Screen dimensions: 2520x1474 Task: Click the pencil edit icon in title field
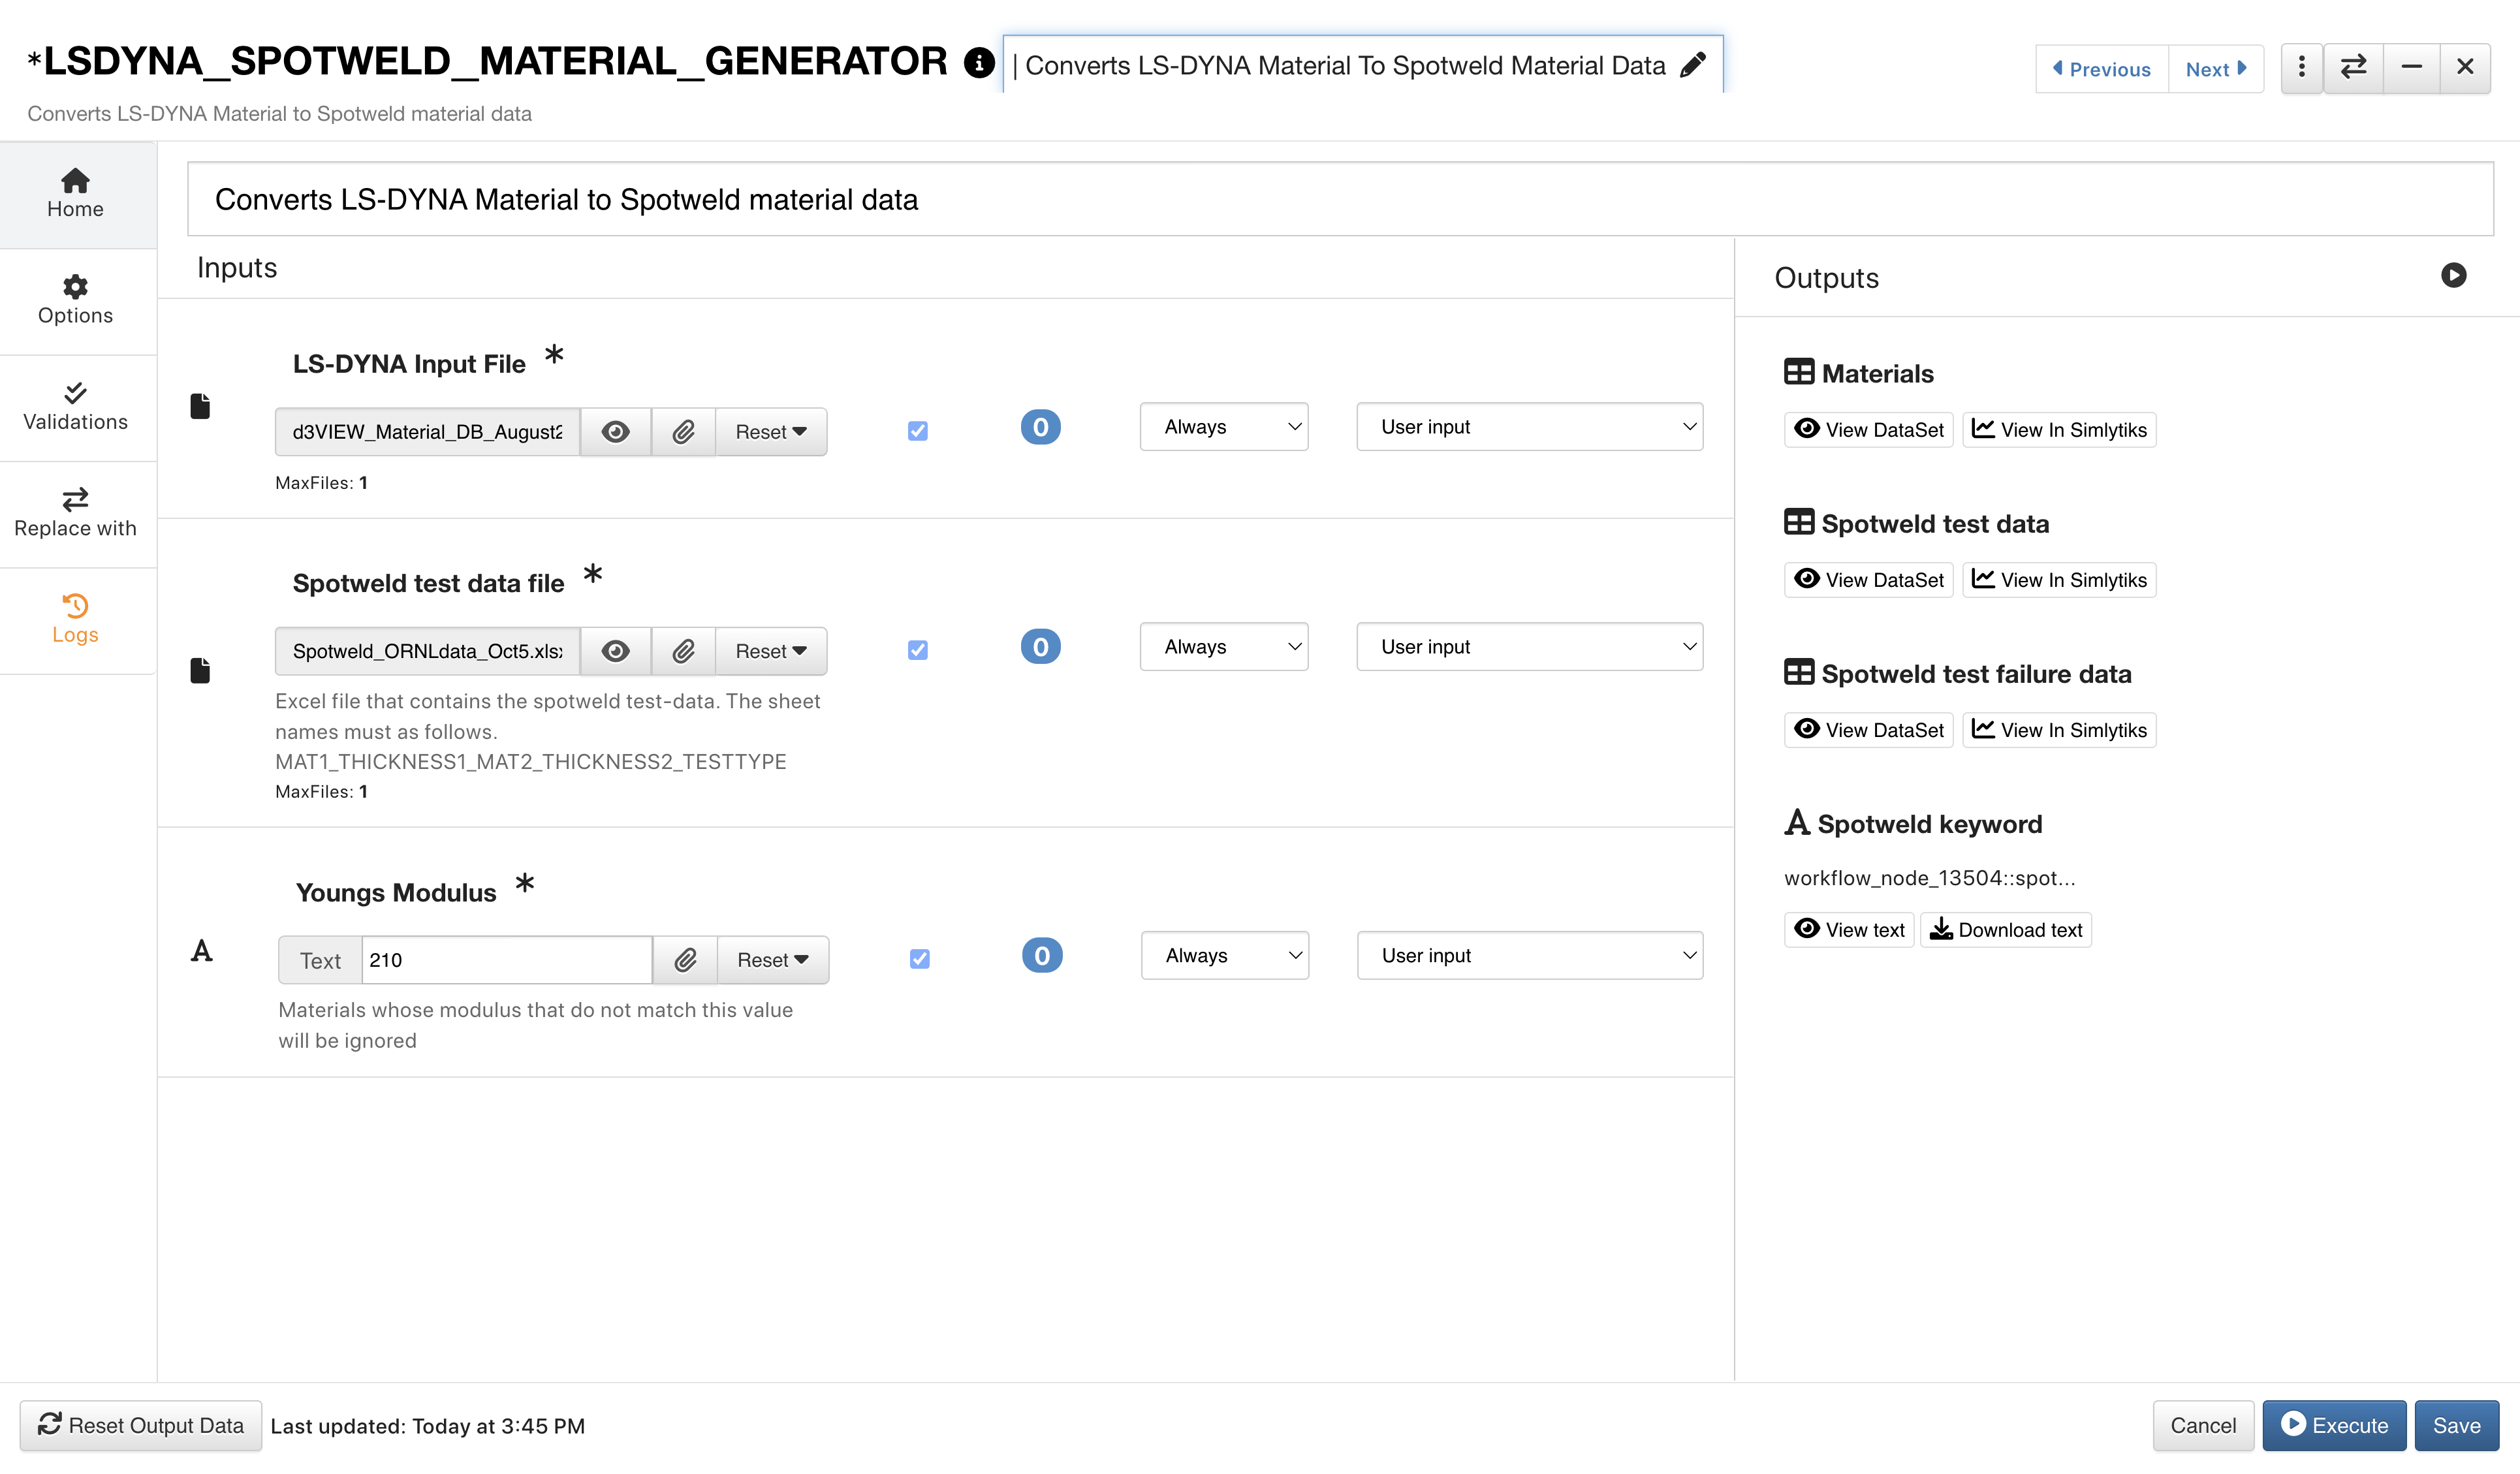pos(1692,65)
